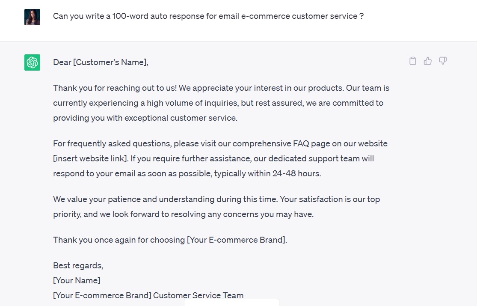Click the thumbs up icon
Image resolution: width=477 pixels, height=306 pixels.
click(x=428, y=61)
